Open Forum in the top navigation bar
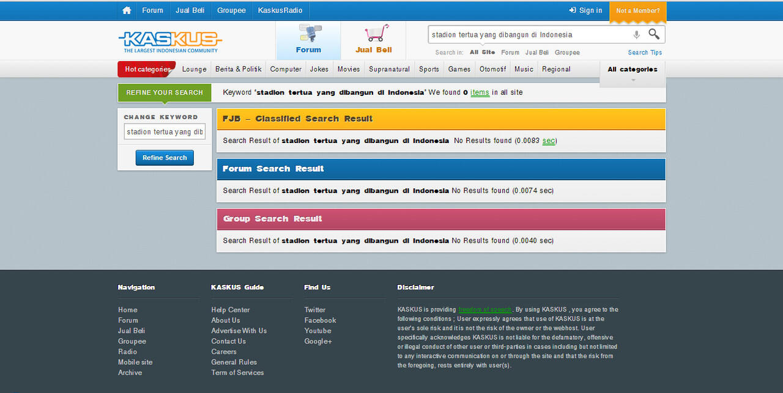 [x=152, y=10]
